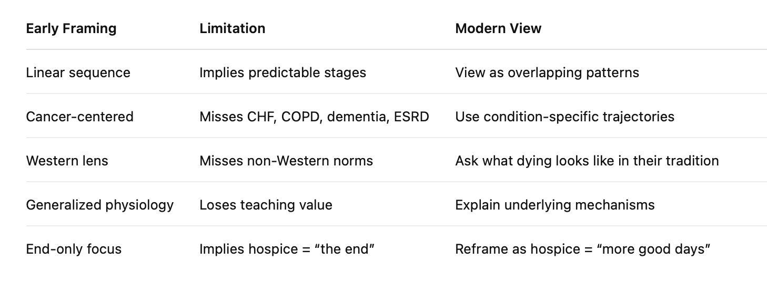Click Implies hospice = "the end" cell

tap(287, 248)
